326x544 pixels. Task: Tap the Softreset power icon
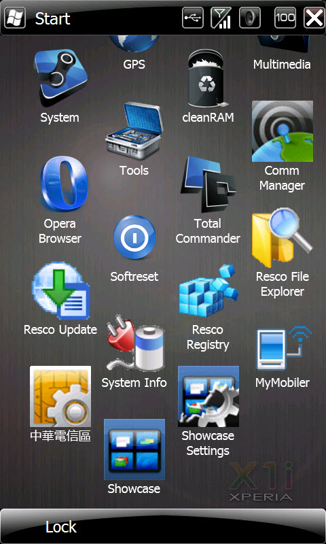(x=134, y=237)
